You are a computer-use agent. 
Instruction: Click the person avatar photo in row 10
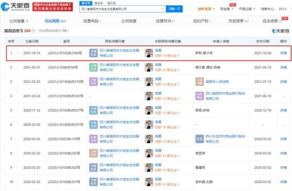149,182
